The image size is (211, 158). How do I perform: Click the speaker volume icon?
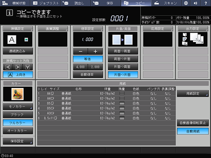pyautogui.click(x=195, y=3)
